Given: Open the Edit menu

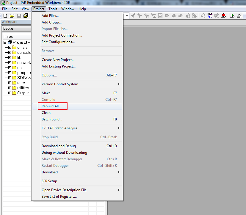Looking at the screenshot, I should pos(15,9).
